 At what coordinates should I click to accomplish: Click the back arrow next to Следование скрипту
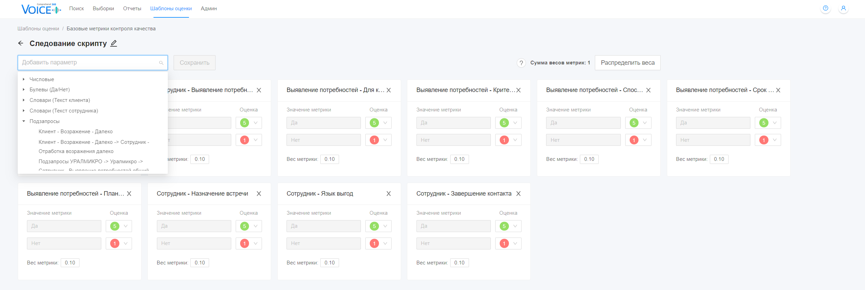pyautogui.click(x=21, y=43)
